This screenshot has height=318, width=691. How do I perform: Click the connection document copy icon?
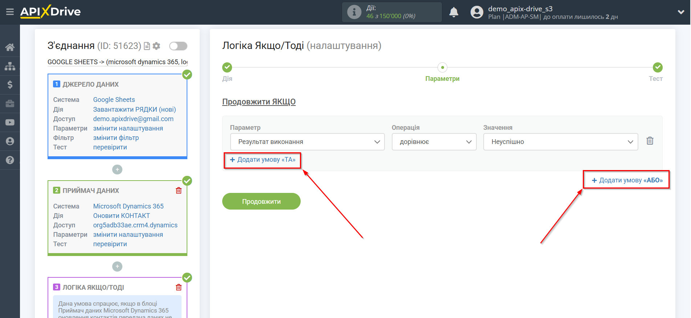pos(147,46)
